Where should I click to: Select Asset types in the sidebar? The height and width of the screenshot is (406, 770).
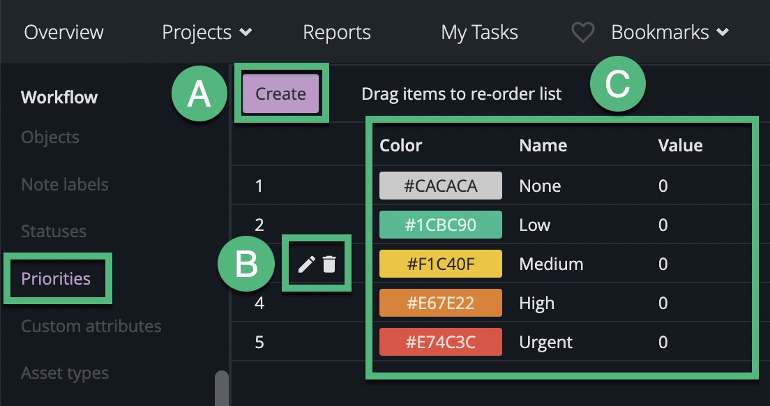coord(65,373)
